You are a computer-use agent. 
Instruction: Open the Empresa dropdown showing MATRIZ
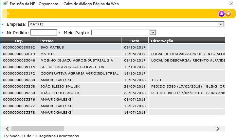click(x=221, y=24)
